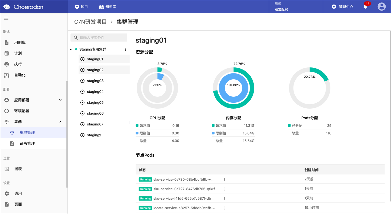Image resolution: width=391 pixels, height=214 pixels.
Task: Click the 集群 cluster dots icon
Action: coord(7,122)
